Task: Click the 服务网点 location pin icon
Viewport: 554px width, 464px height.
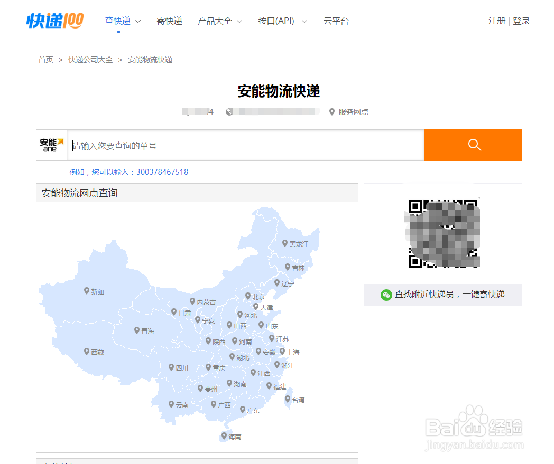Action: tap(332, 112)
